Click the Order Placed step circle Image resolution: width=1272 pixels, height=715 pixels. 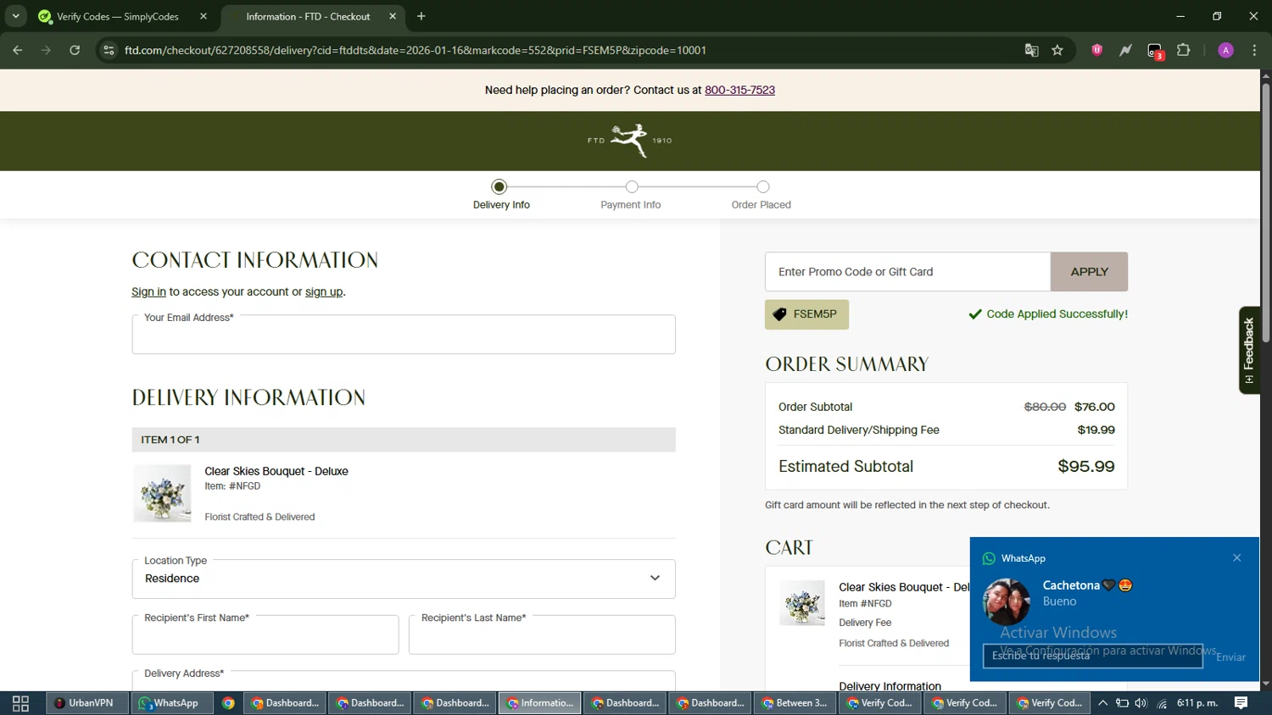(763, 187)
